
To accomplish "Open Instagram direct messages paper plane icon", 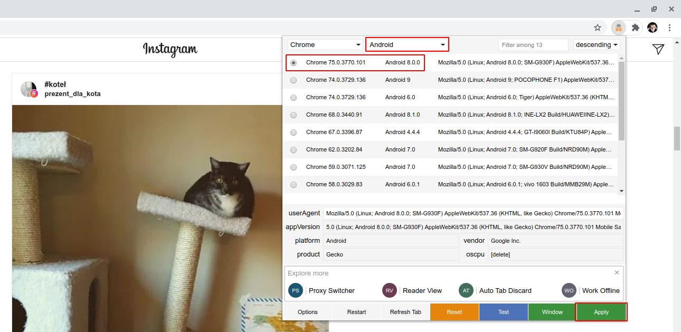I will pyautogui.click(x=658, y=49).
